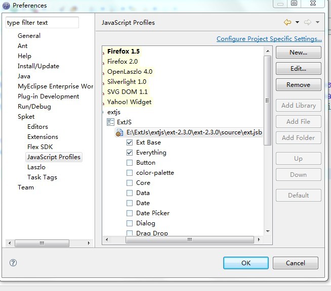Screen dimensions: 331x291
Task: Open the back history dropdown arrow
Action: [x=297, y=22]
